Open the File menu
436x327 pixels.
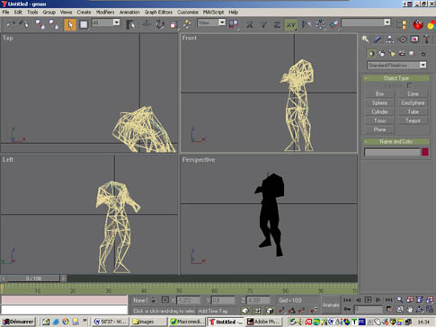5,13
